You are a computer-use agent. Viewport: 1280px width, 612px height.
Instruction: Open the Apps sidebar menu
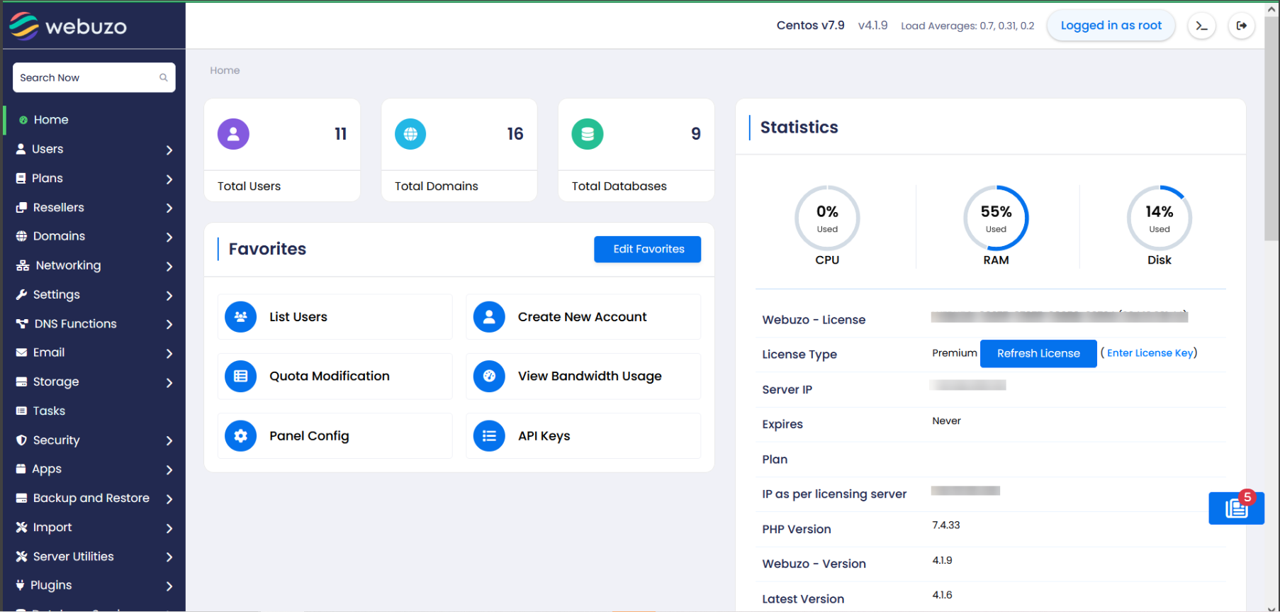tap(94, 469)
